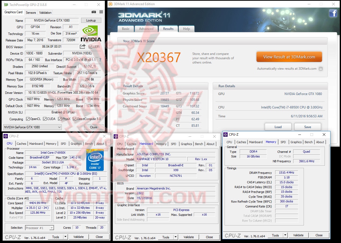Switch to the Sensors tab in GPU-Z

pos(31,12)
